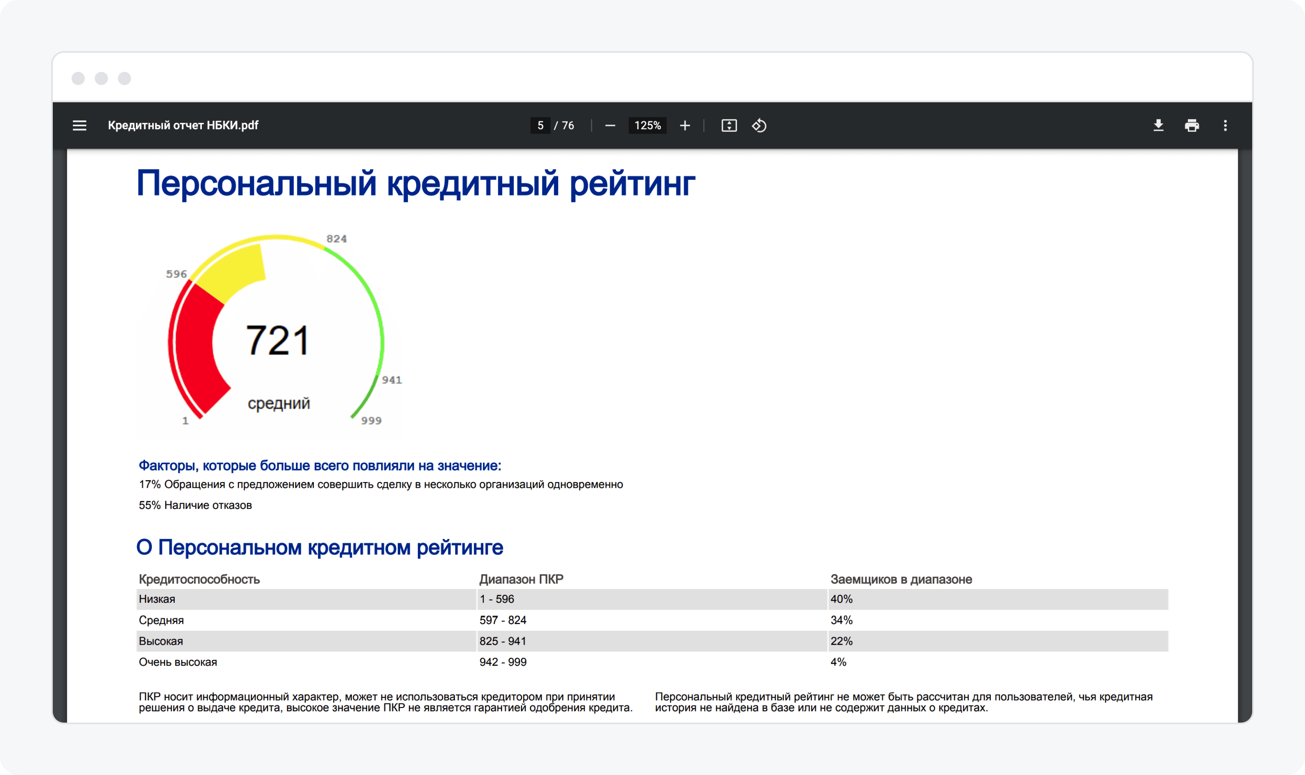Open the PDF sidebar hamburger menu
Screen dimensions: 1305x775
[80, 125]
